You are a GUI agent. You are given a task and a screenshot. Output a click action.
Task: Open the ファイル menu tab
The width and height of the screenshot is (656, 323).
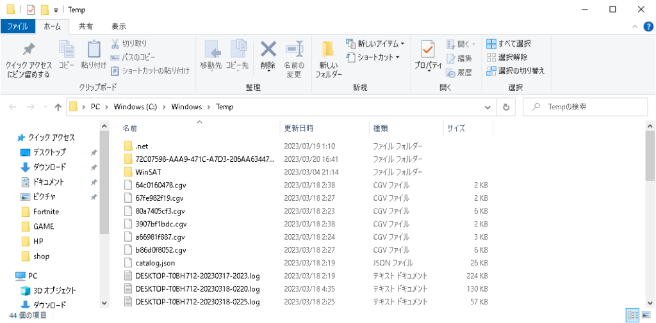[x=17, y=26]
